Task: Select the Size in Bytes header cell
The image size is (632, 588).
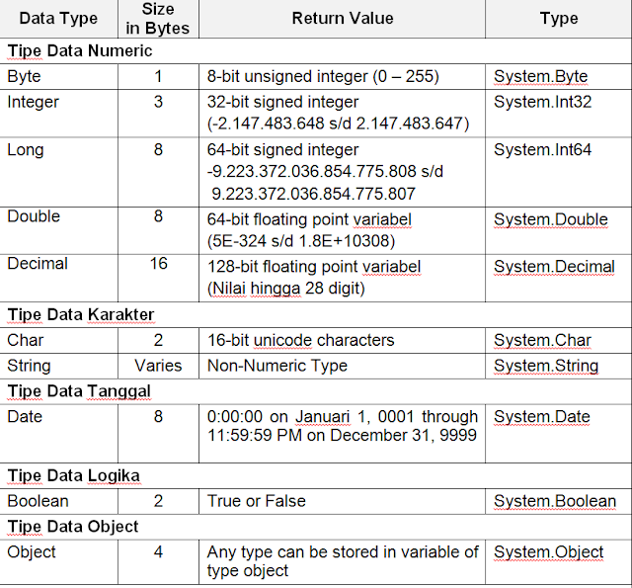Action: pos(158,19)
